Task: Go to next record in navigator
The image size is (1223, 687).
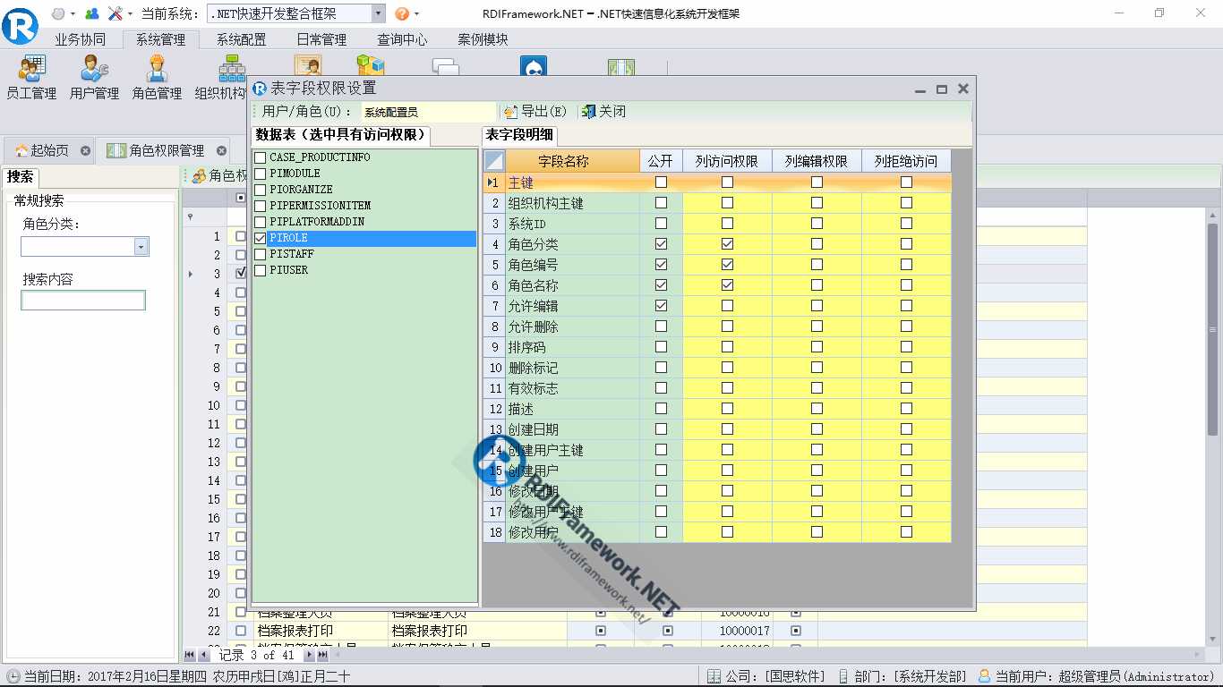Action: coord(309,656)
